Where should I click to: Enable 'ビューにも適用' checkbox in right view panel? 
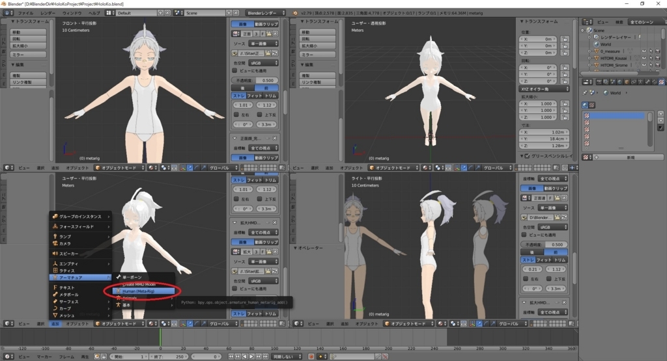(x=524, y=234)
